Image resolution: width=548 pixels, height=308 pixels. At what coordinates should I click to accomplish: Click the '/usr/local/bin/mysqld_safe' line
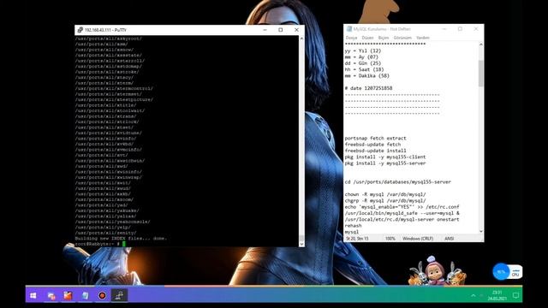click(402, 213)
